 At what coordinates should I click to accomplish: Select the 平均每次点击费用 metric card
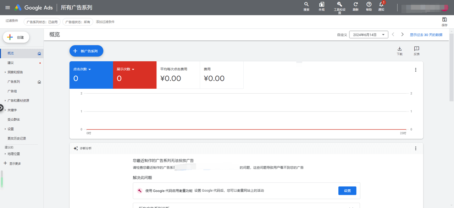[178, 75]
